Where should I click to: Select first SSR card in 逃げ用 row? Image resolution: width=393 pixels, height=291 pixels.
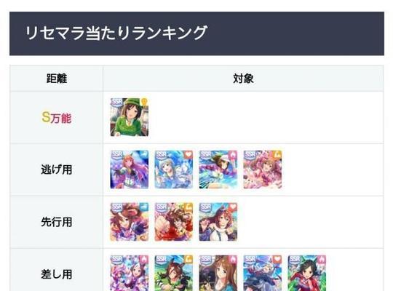pos(130,170)
